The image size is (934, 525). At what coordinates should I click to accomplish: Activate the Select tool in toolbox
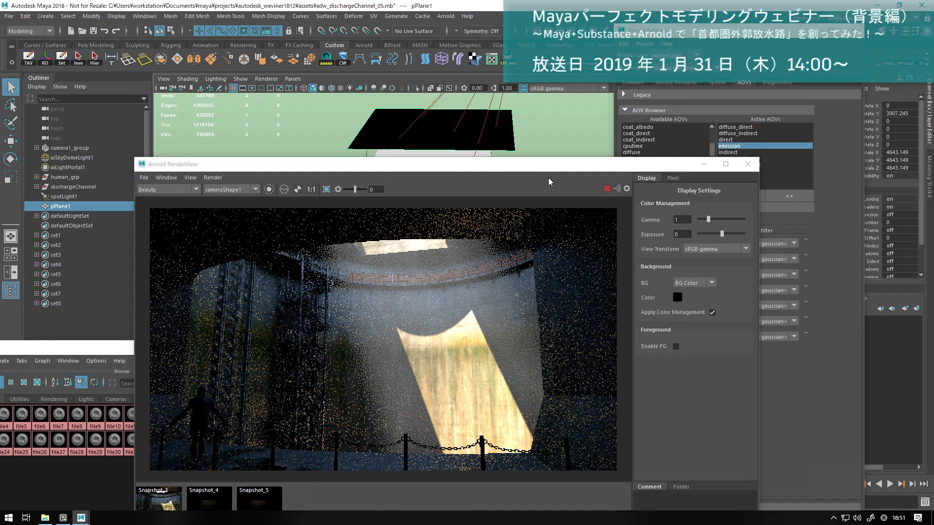11,87
